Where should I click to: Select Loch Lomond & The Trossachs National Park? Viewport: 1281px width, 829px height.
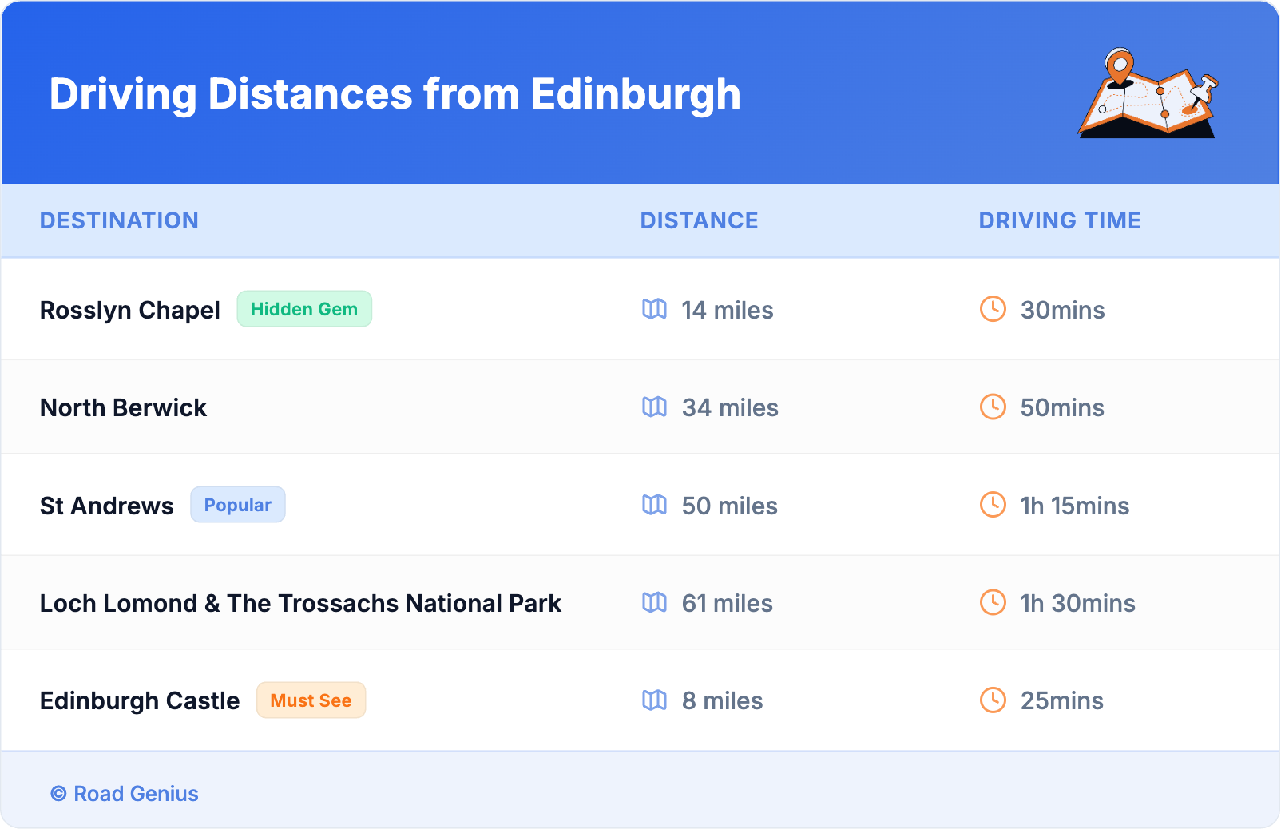300,603
